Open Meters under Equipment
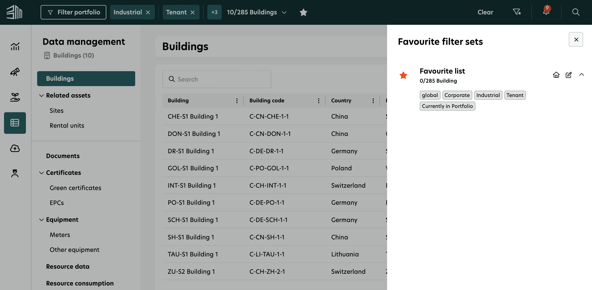Screen dimensions: 592x290 click(x=60, y=235)
